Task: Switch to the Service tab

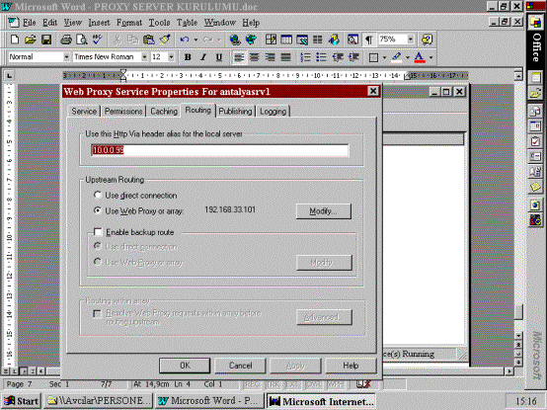Action: [84, 112]
